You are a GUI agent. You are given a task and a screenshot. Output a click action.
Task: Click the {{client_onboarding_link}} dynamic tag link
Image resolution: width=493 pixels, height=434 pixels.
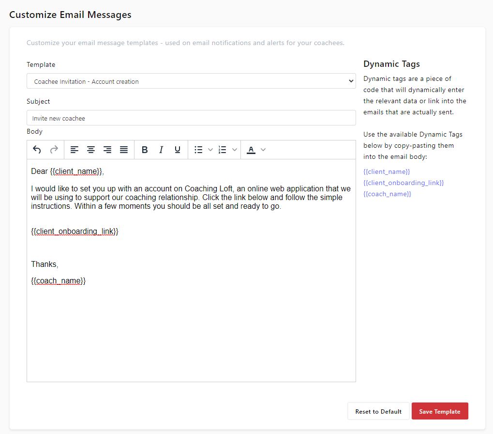pos(403,183)
